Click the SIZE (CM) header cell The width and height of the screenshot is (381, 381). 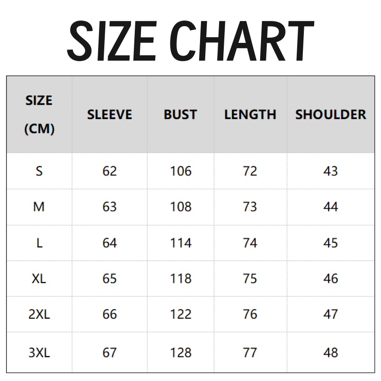tap(39, 115)
